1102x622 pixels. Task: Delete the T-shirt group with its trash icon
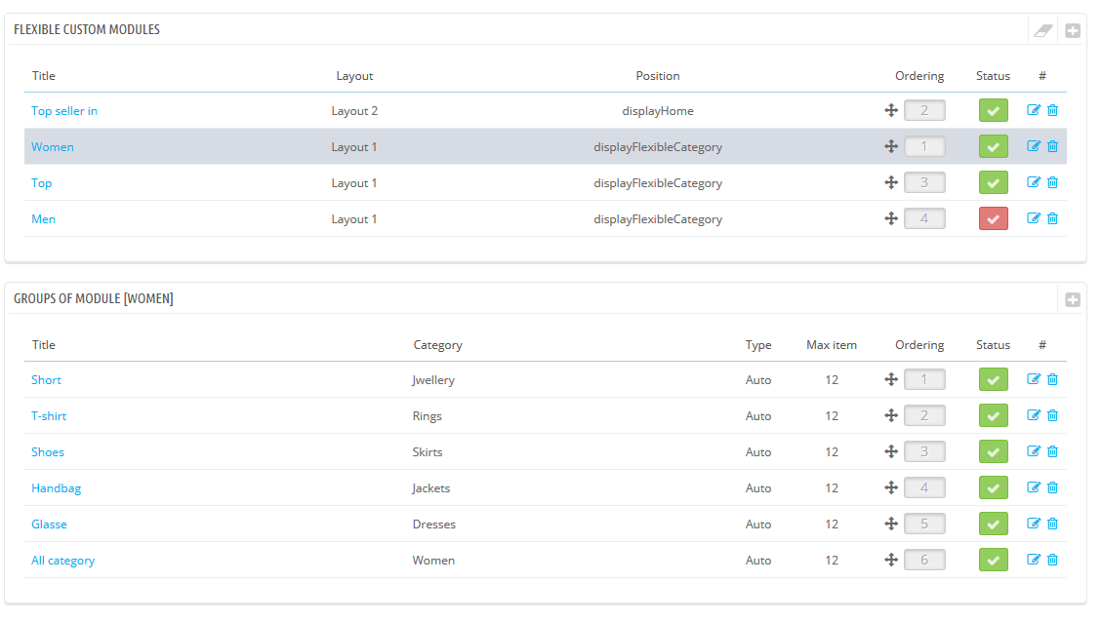1052,415
